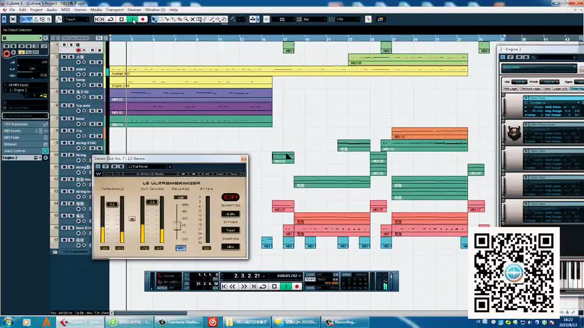Click the Cycle loop icon in the top toolbar
Image resolution: width=584 pixels, height=328 pixels.
pos(111,19)
